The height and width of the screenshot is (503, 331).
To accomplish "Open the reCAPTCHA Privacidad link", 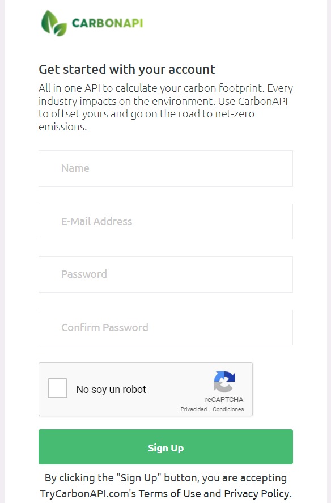I will pyautogui.click(x=193, y=409).
